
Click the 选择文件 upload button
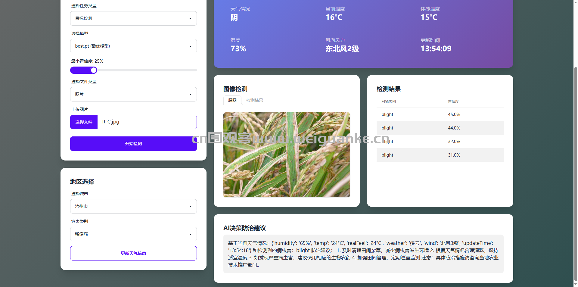tap(84, 122)
